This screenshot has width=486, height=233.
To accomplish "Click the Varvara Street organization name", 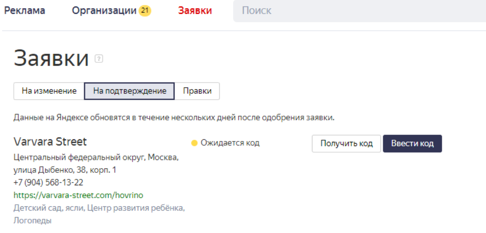I will (x=50, y=142).
